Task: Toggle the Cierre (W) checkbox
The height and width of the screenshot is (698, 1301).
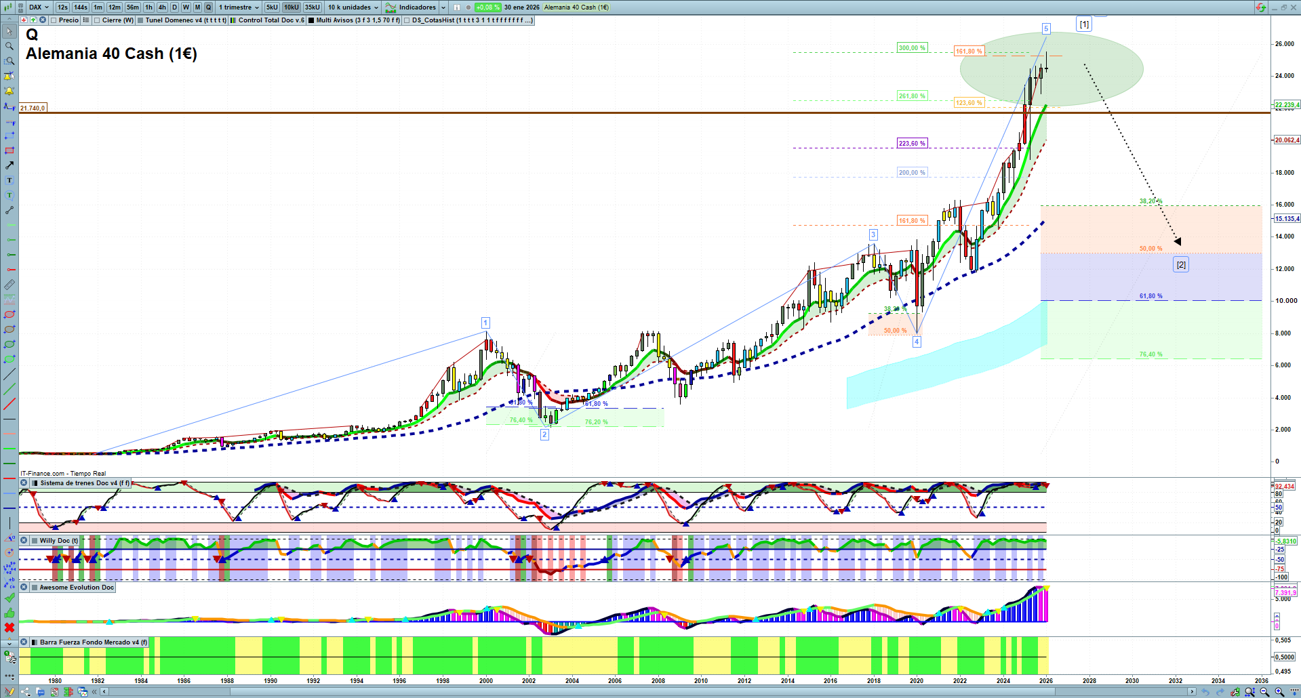Action: pyautogui.click(x=98, y=20)
